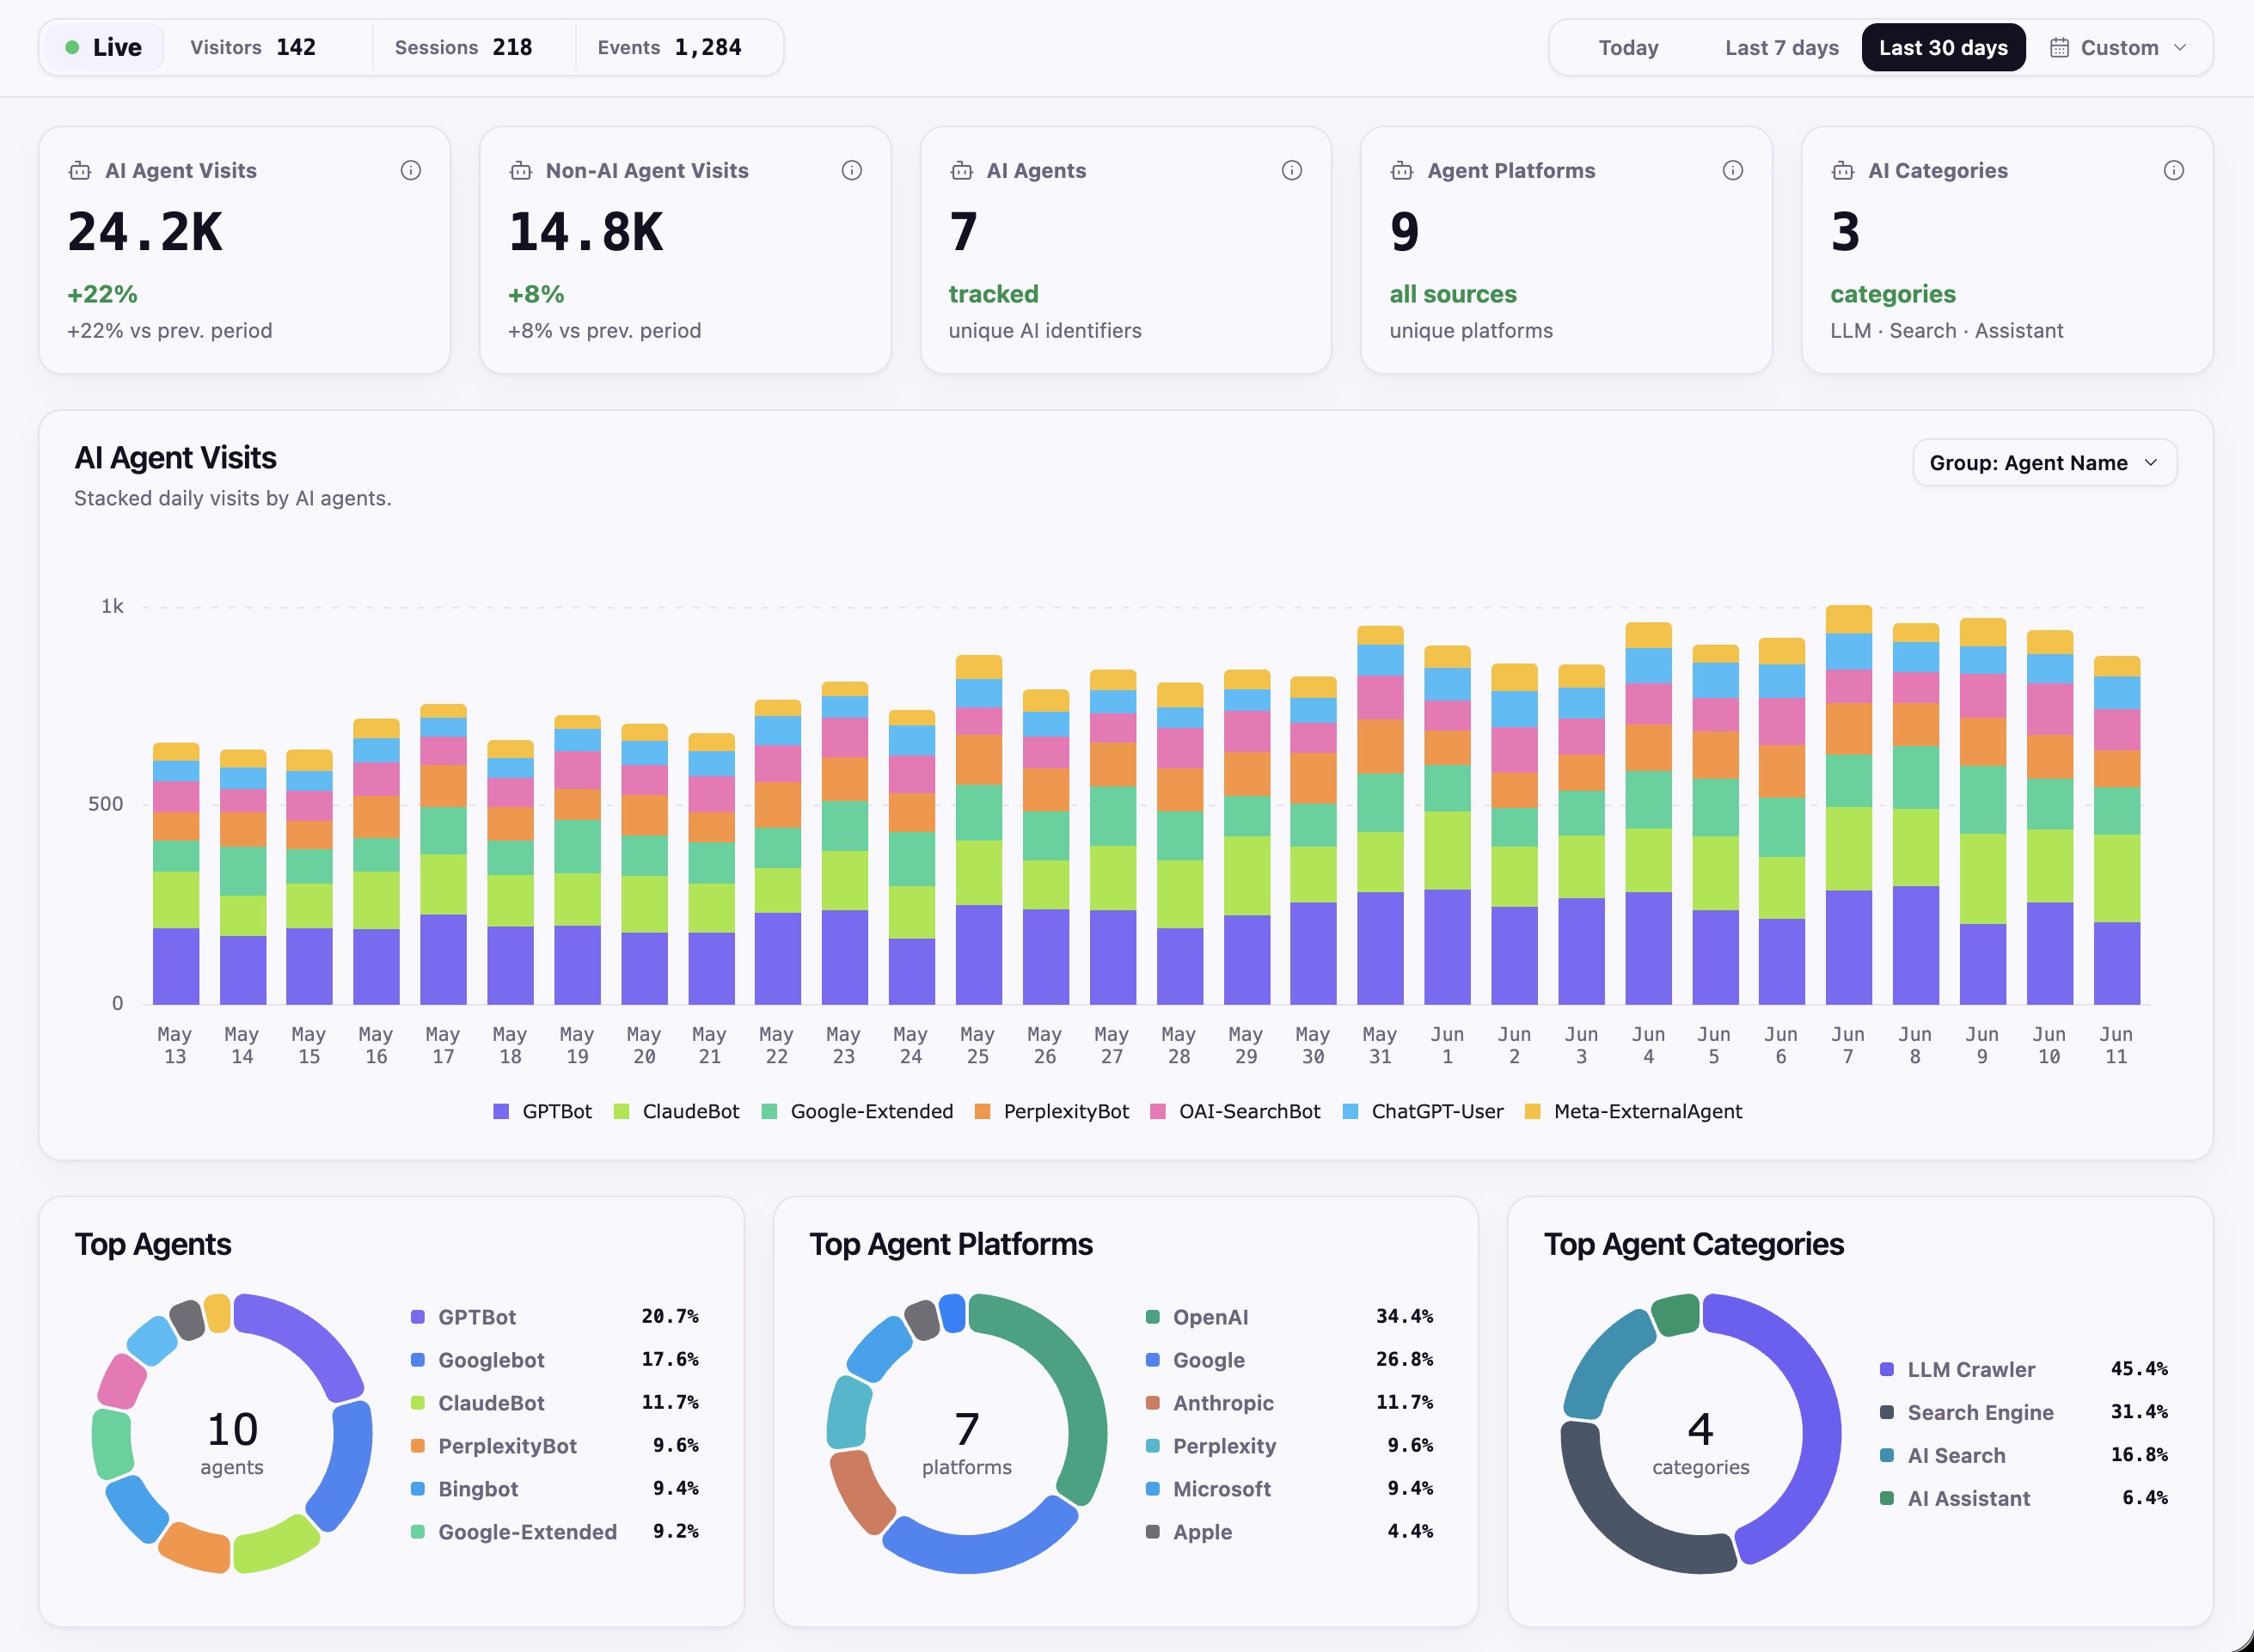
Task: Click the Anthropic platform row
Action: [x=1289, y=1403]
